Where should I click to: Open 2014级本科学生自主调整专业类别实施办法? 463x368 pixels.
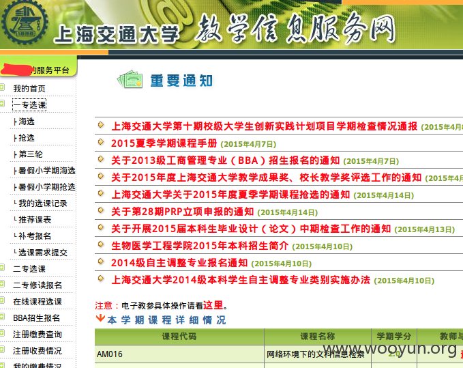click(x=241, y=280)
